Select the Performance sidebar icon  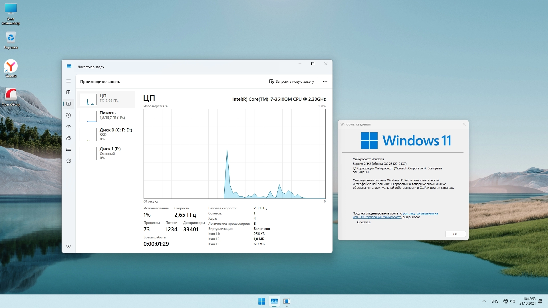(x=68, y=104)
